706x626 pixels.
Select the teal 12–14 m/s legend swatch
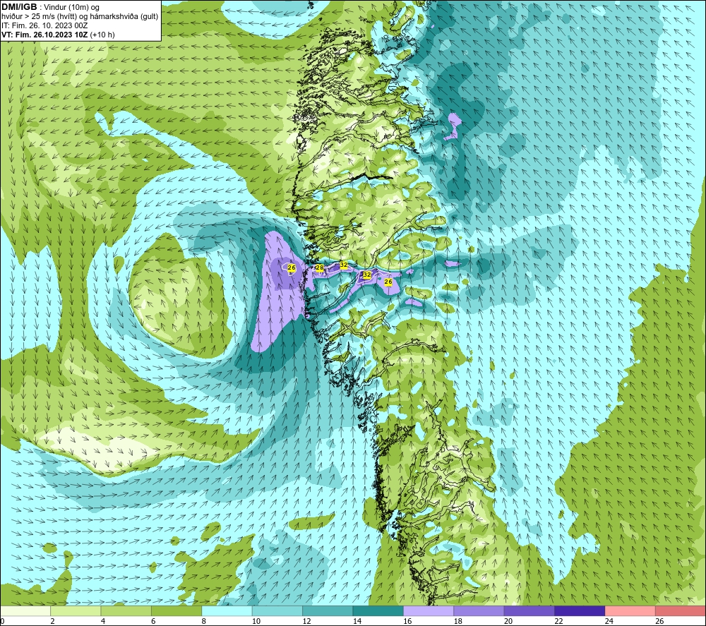click(328, 611)
